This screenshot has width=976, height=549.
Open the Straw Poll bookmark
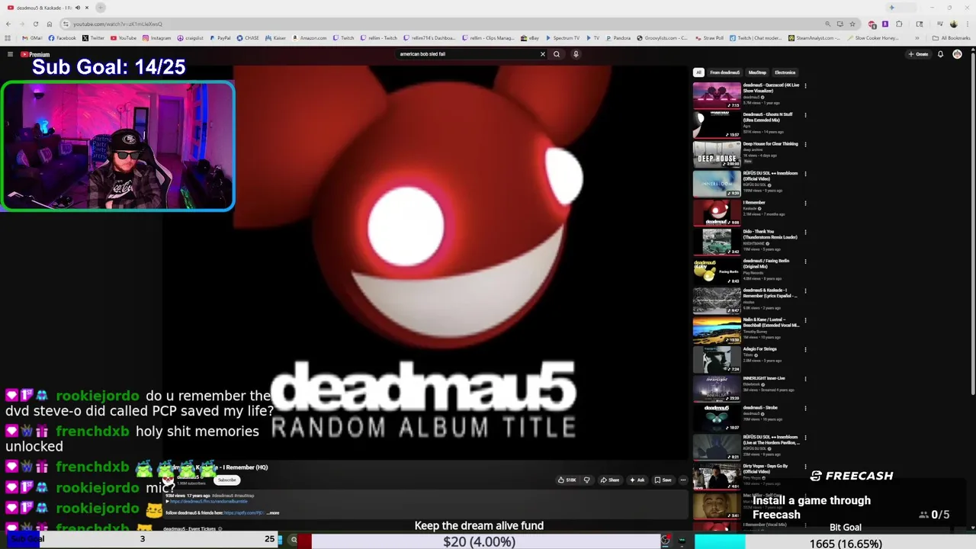pos(708,38)
